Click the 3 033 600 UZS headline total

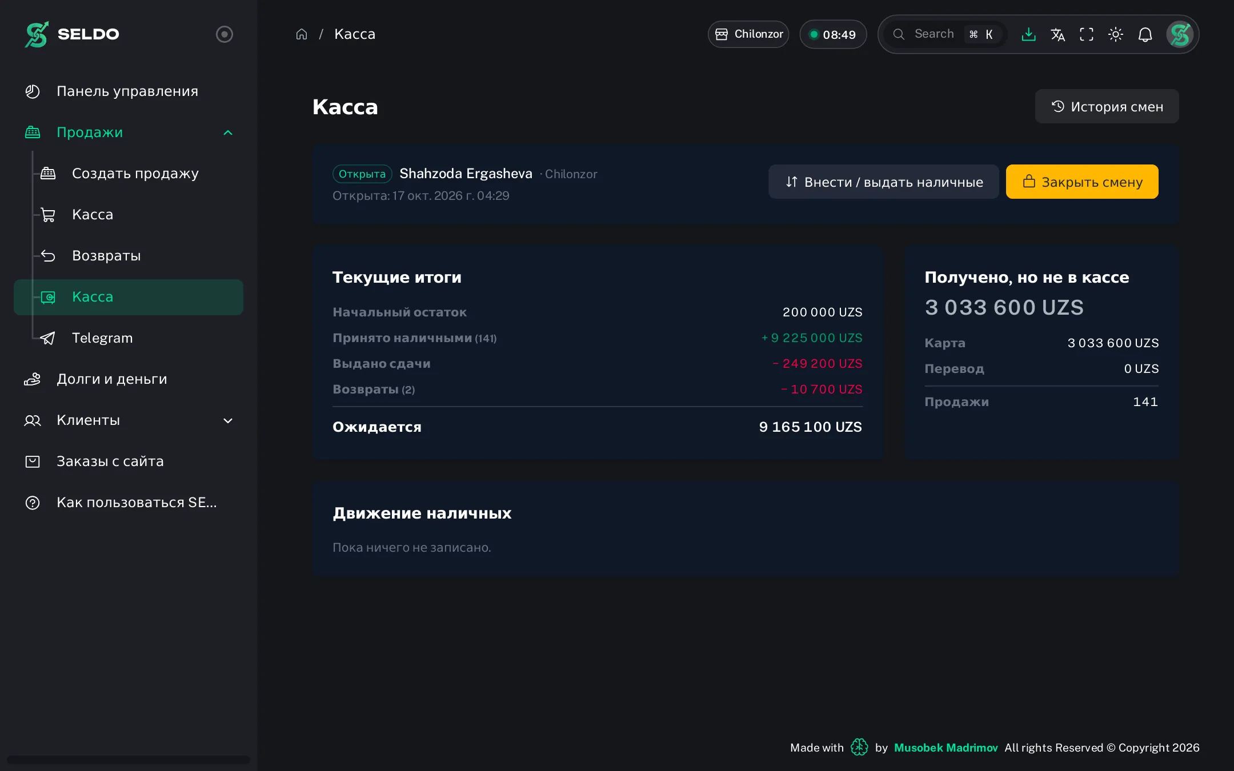1004,307
